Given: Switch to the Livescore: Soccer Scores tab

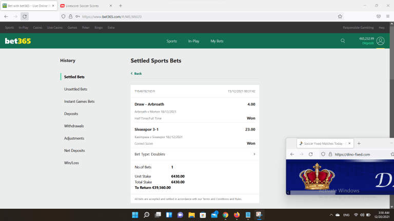Looking at the screenshot, I should (x=85, y=6).
